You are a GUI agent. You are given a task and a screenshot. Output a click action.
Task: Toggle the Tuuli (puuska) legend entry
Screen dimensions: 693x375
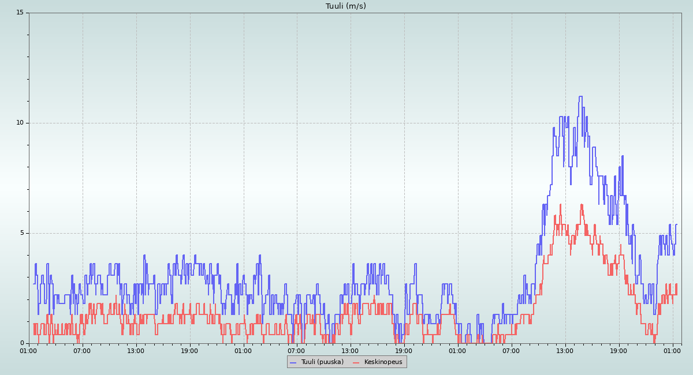[322, 362]
